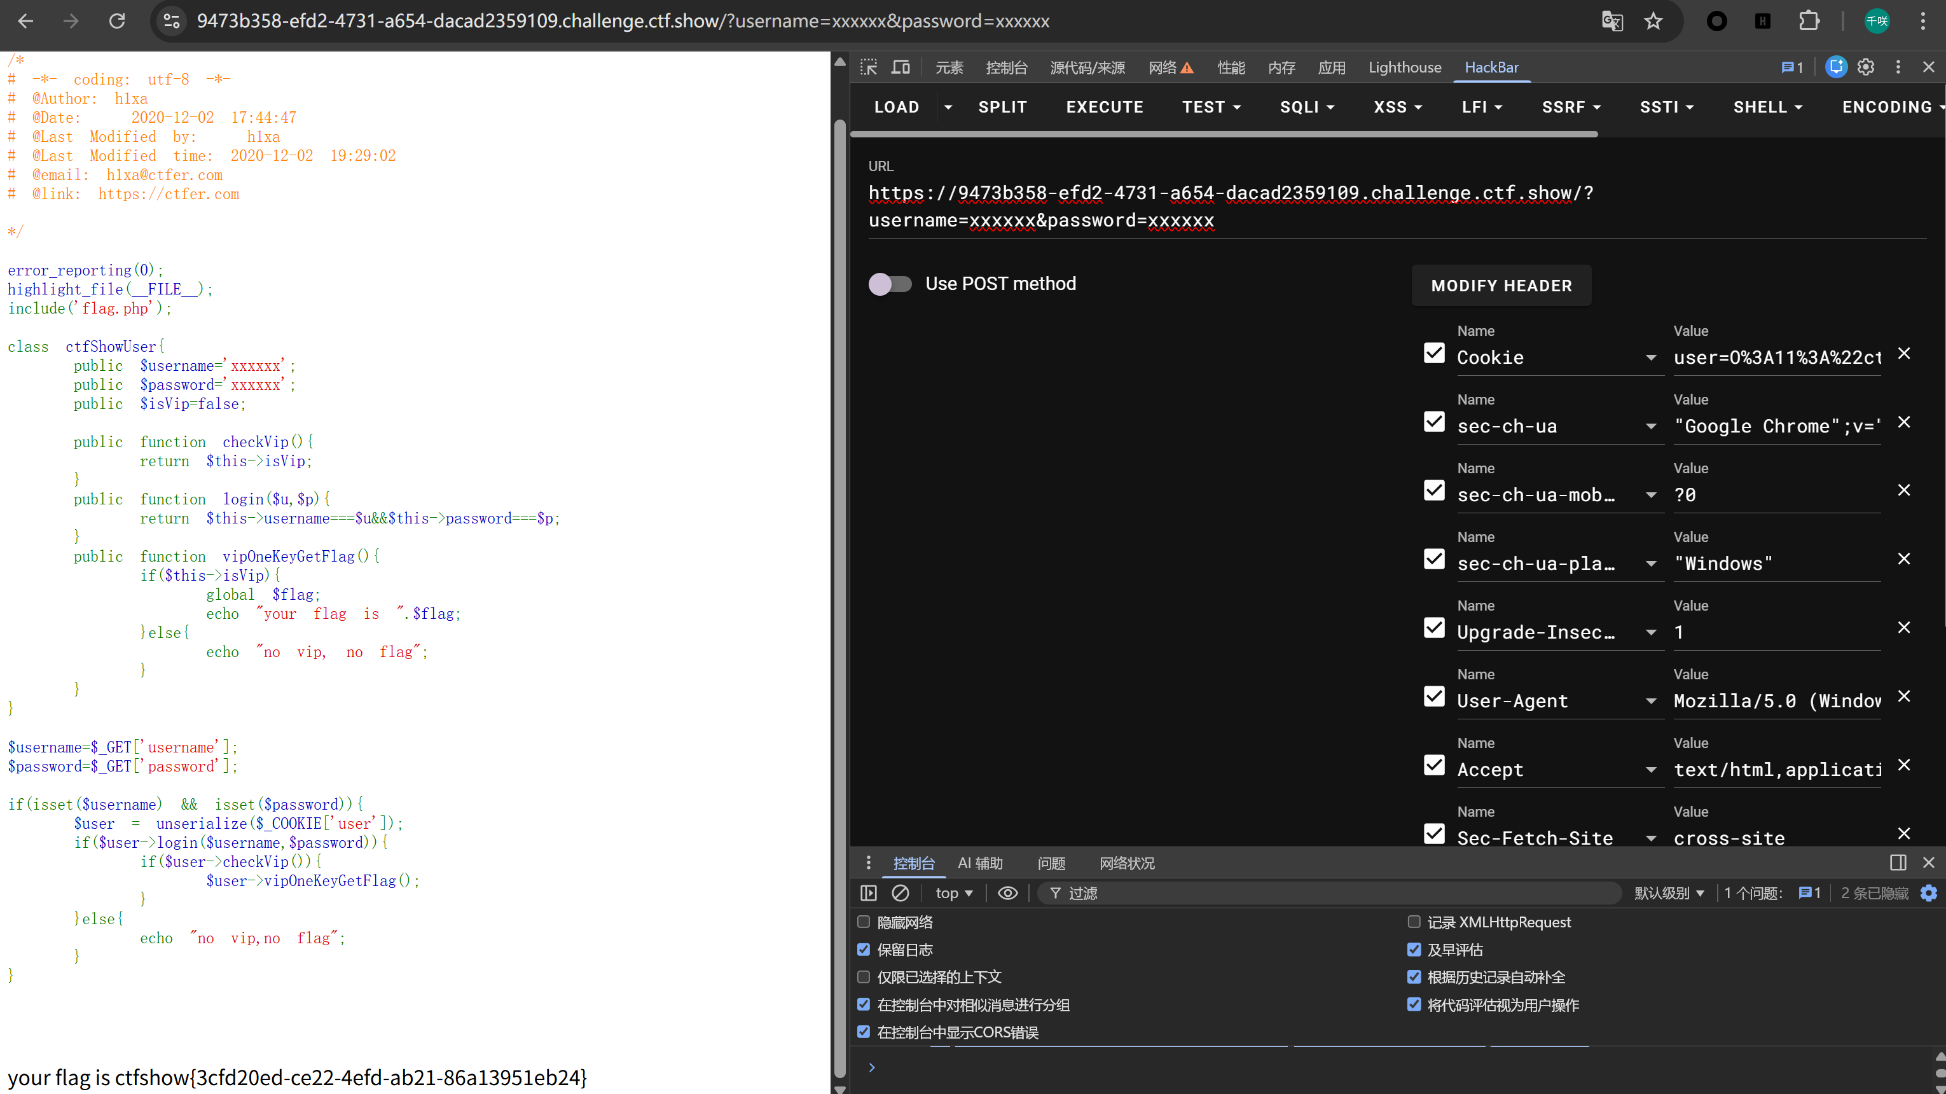Show the console sidebar panel icon
This screenshot has height=1094, width=1946.
(869, 893)
